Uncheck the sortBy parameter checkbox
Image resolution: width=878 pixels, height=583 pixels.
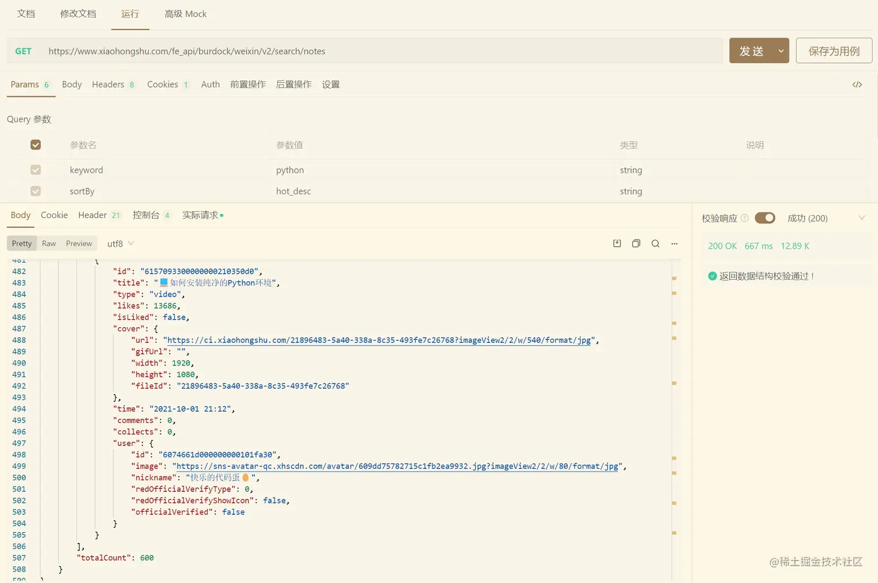(x=35, y=191)
